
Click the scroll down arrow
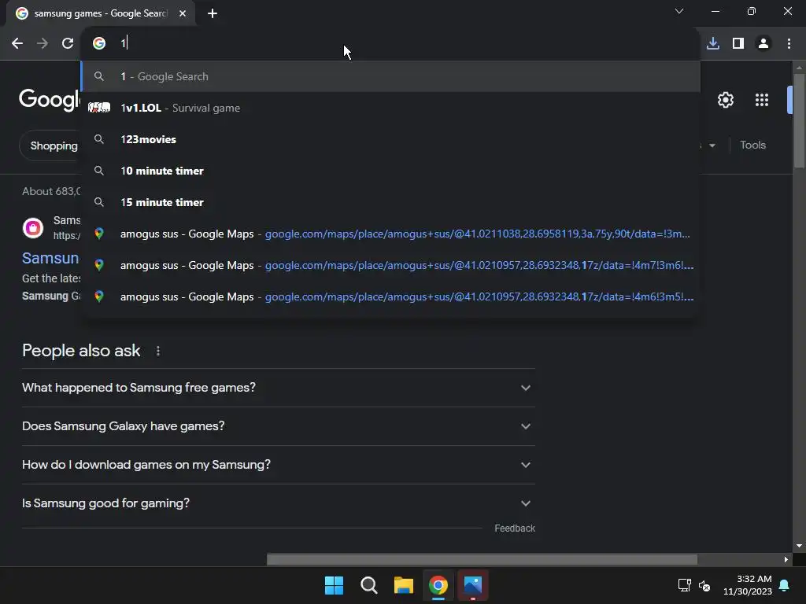click(x=799, y=546)
